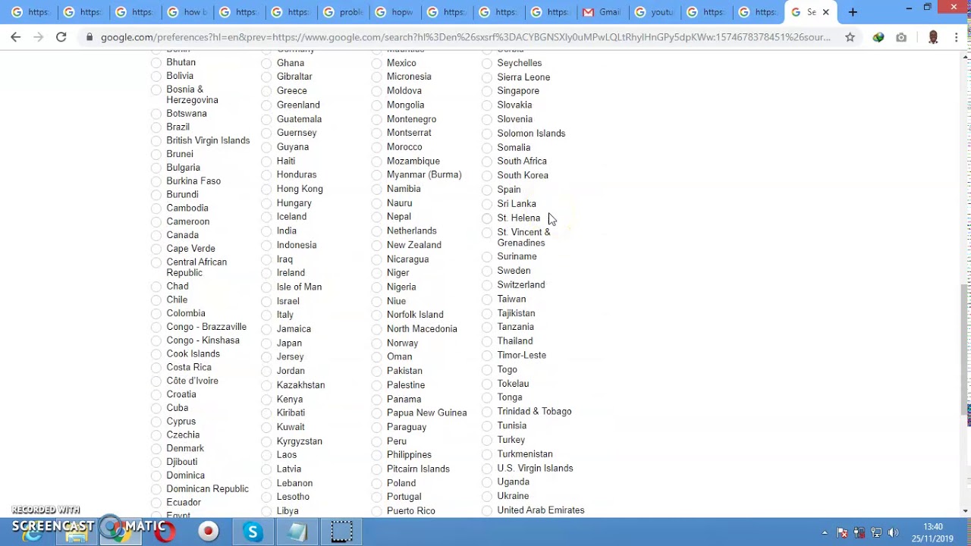This screenshot has width=971, height=546.
Task: Pick the New Zealand radio button
Action: pyautogui.click(x=376, y=246)
